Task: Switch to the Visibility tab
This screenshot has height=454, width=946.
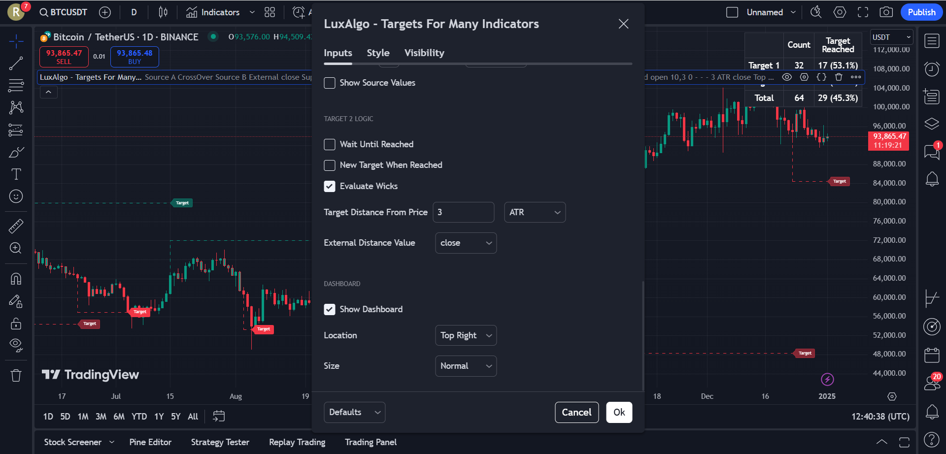Action: pos(424,53)
